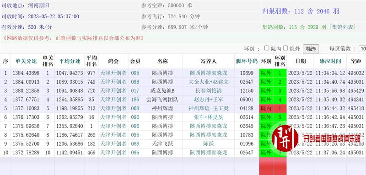Sort by 脚环号码 column header
This screenshot has height=175, width=366.
coord(247,61)
